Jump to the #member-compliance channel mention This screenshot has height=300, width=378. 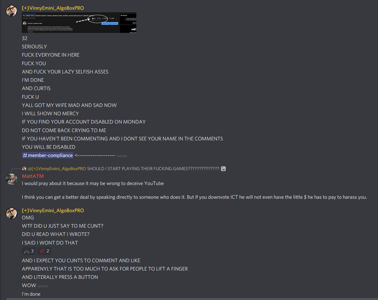[48, 155]
